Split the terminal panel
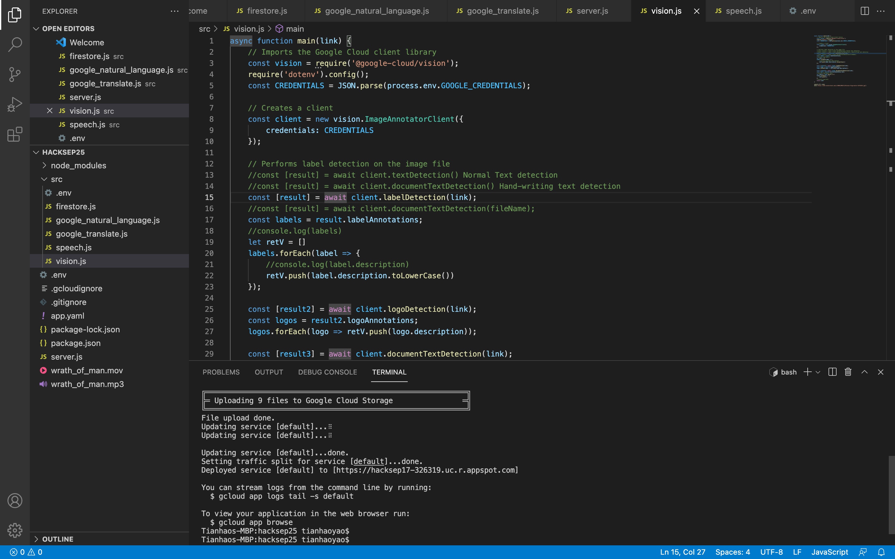The height and width of the screenshot is (559, 895). click(x=832, y=372)
